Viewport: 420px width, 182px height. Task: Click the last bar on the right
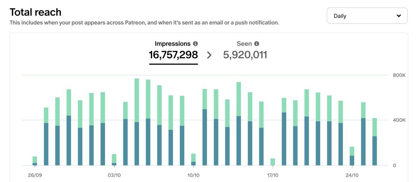click(x=374, y=142)
